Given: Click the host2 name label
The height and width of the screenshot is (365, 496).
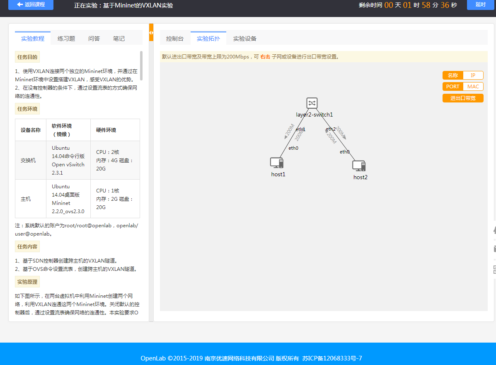Looking at the screenshot, I should tap(361, 177).
